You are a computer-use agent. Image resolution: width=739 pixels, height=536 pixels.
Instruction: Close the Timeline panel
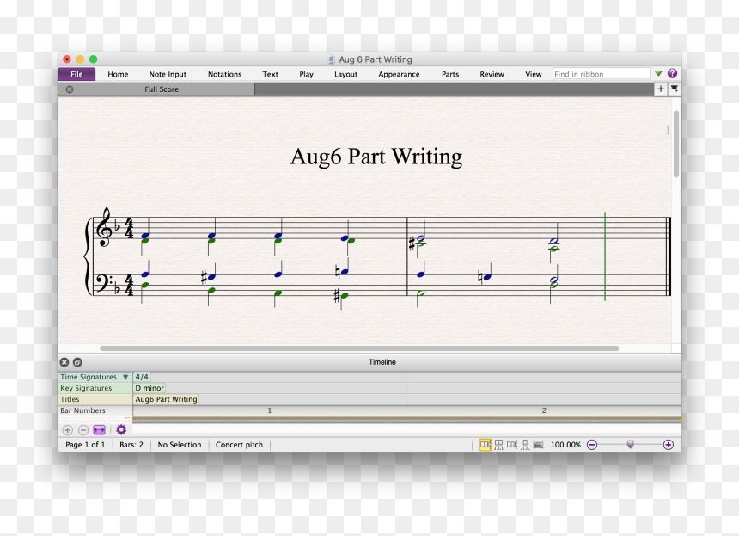[x=64, y=362]
